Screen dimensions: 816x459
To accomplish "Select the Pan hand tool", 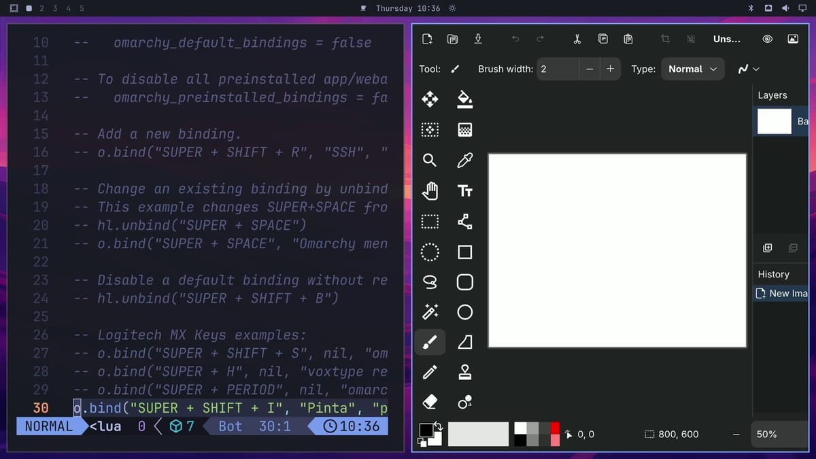I will (x=430, y=191).
